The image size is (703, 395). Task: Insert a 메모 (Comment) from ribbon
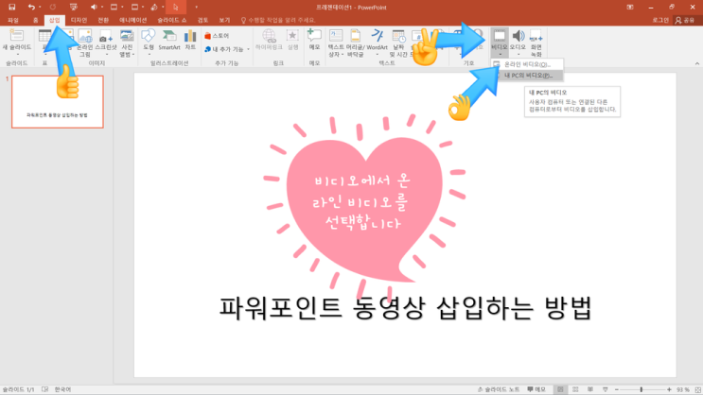coord(314,40)
